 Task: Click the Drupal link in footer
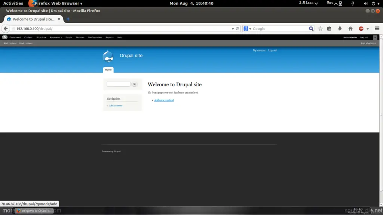[117, 152]
